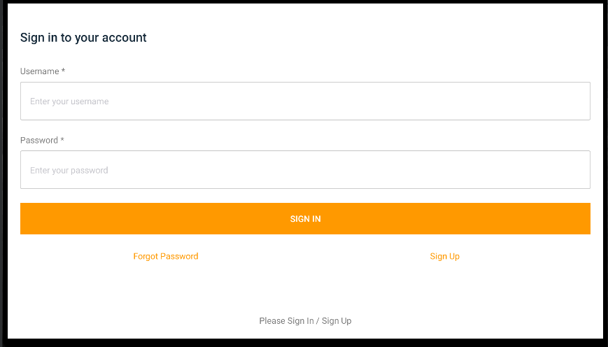
Task: Start password recovery via Forgot Password
Action: click(x=166, y=256)
